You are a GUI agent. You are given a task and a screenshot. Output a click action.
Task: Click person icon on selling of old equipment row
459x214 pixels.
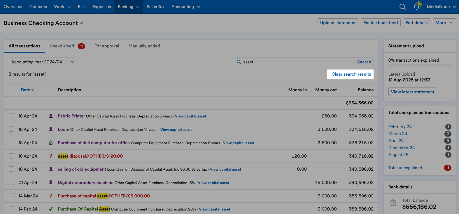(51, 169)
